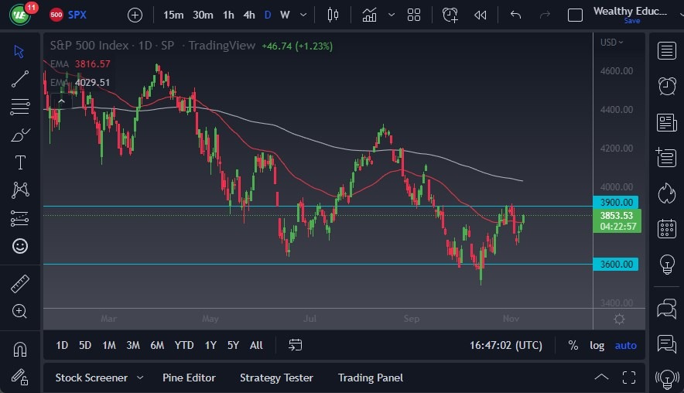684x393 pixels.
Task: Redo the last chart action
Action: 545,15
